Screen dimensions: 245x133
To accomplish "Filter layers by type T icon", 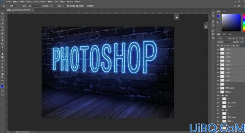I will [x=237, y=38].
